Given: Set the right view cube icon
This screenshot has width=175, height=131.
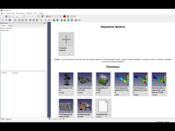Looking at the screenshot, I should pyautogui.click(x=26, y=20).
